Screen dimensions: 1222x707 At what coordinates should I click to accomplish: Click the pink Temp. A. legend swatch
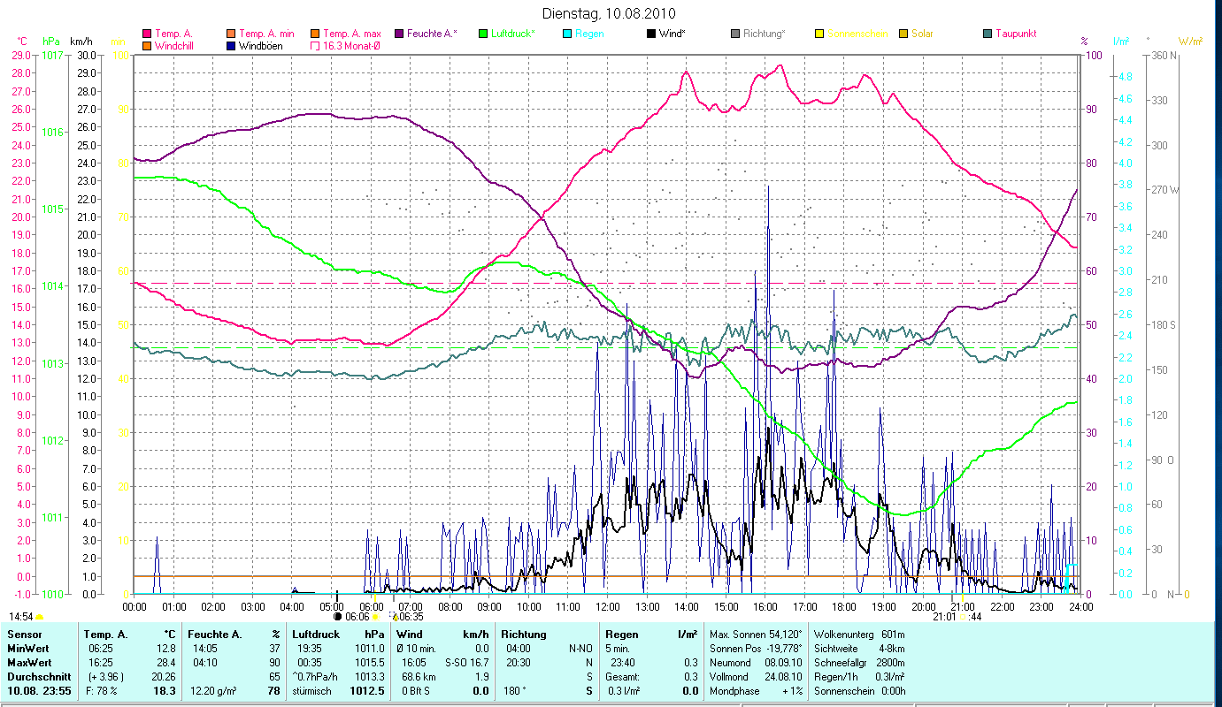pyautogui.click(x=147, y=34)
